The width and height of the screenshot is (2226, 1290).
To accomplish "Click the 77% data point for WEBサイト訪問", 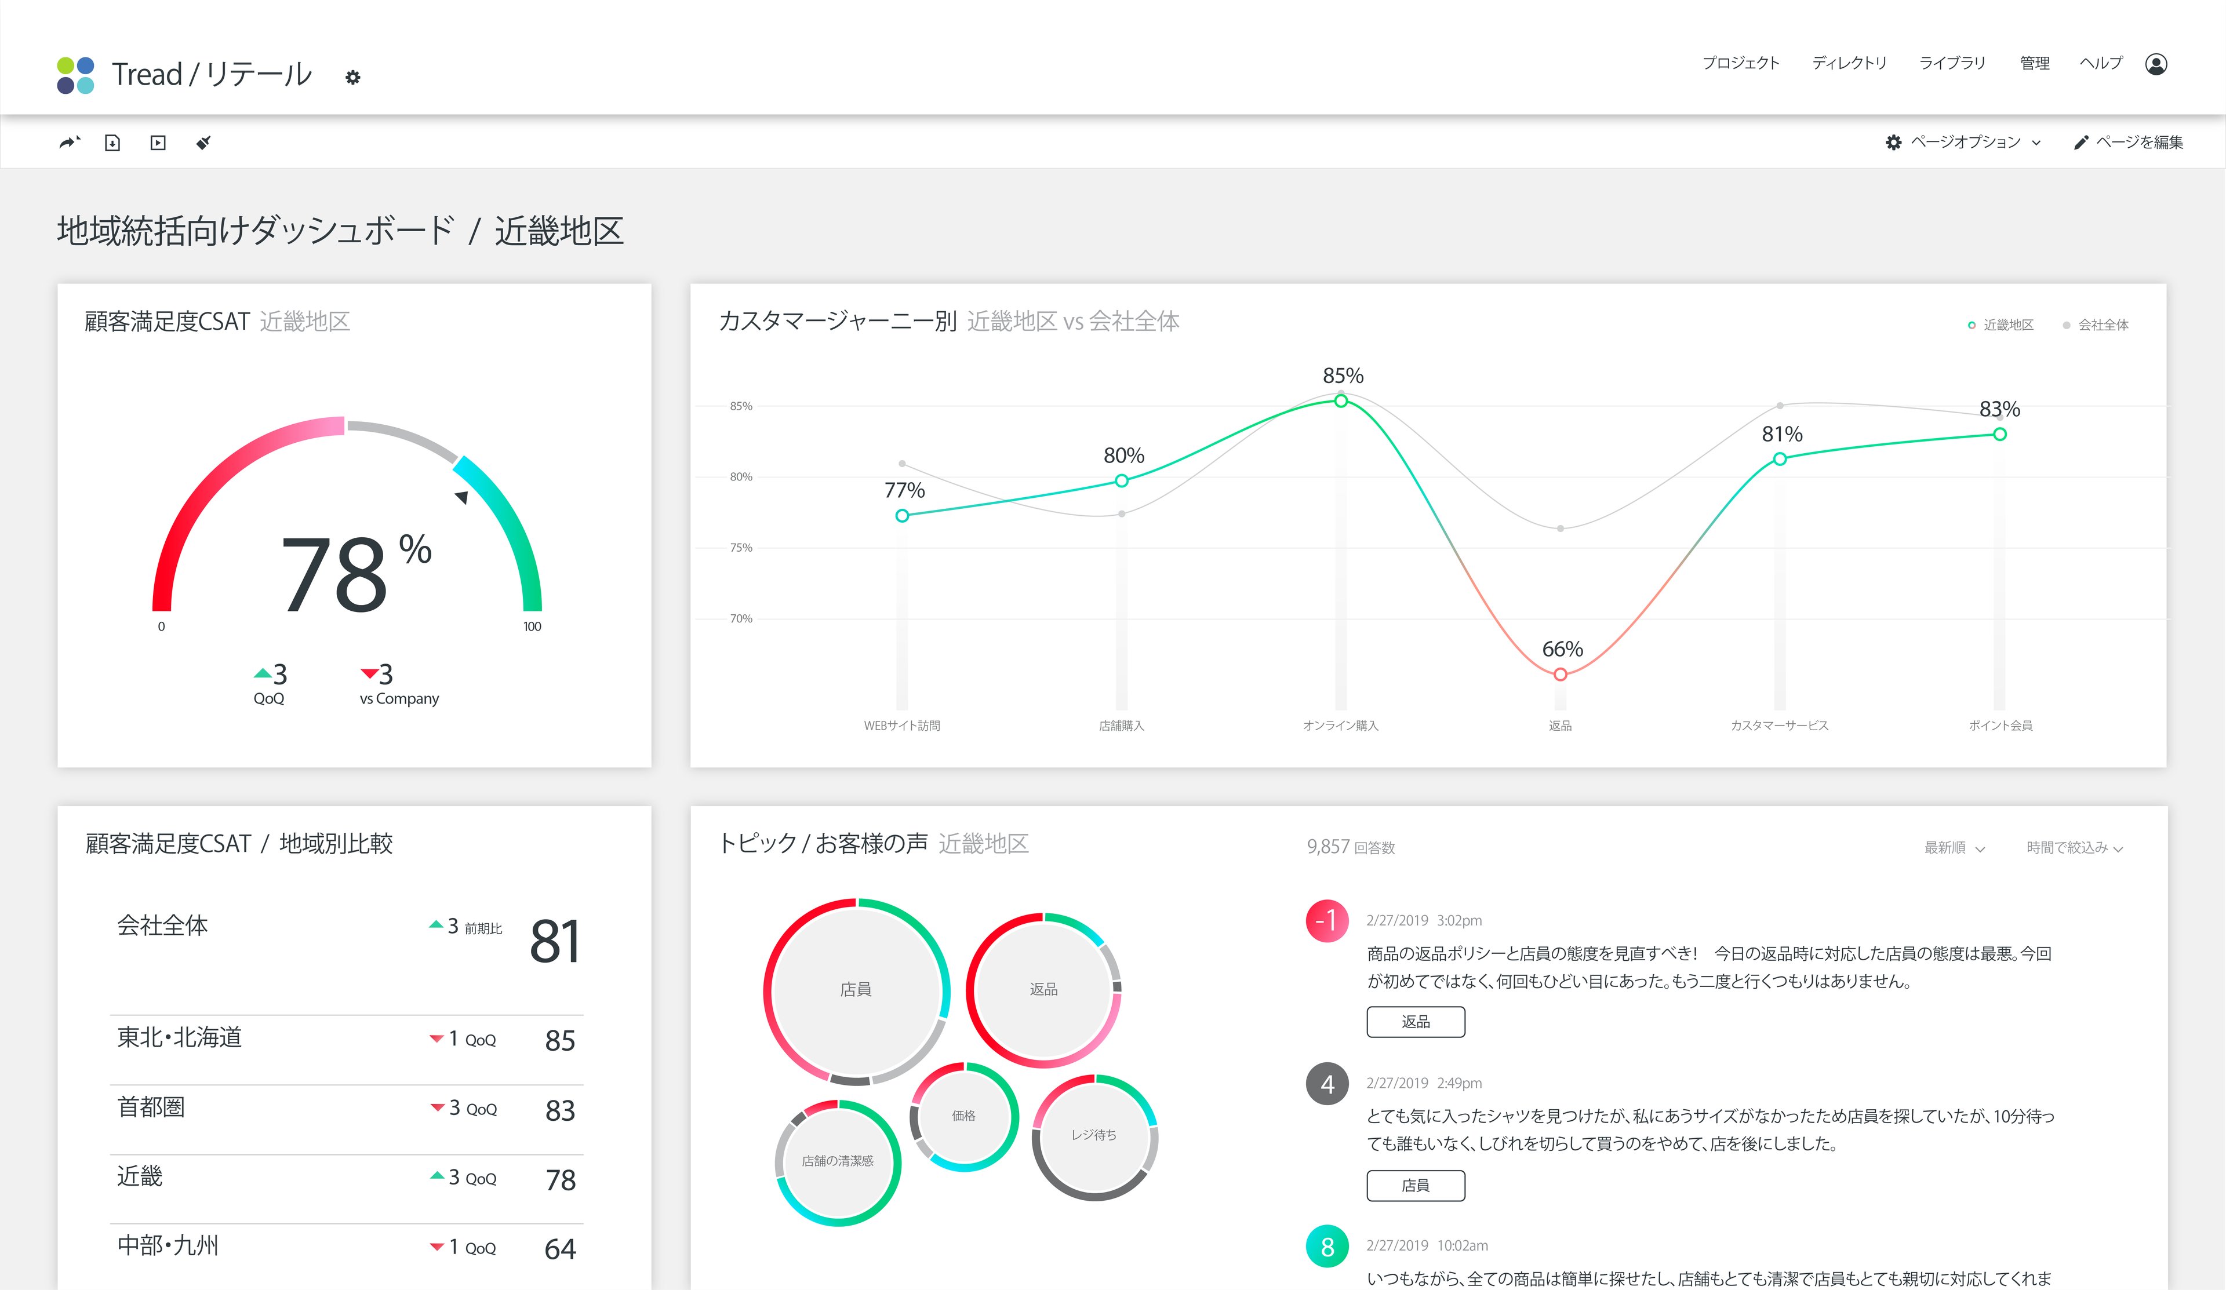I will tap(902, 516).
